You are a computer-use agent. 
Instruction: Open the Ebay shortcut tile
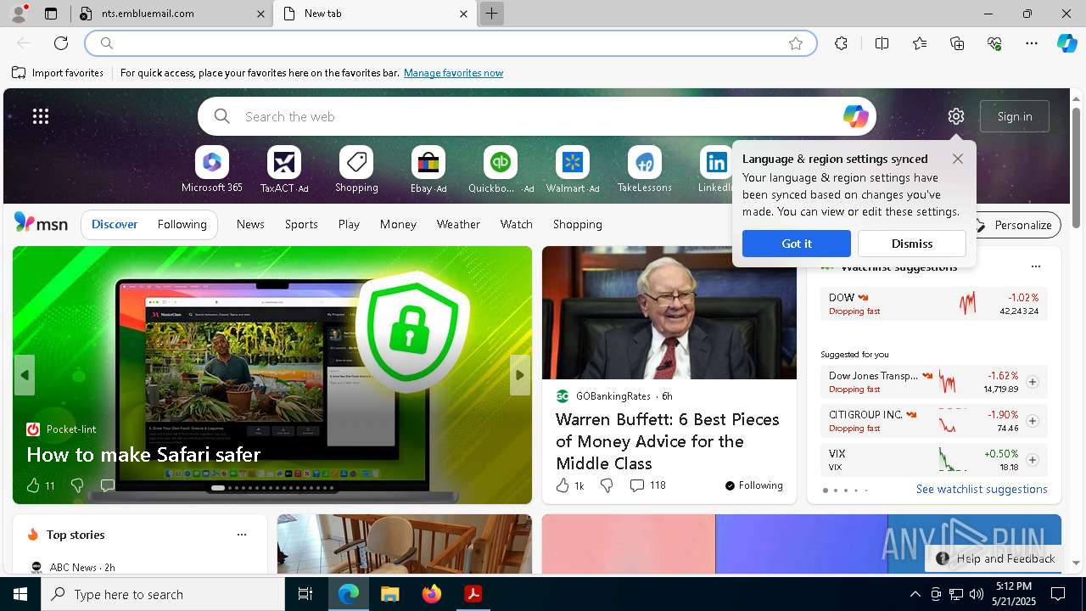point(428,170)
